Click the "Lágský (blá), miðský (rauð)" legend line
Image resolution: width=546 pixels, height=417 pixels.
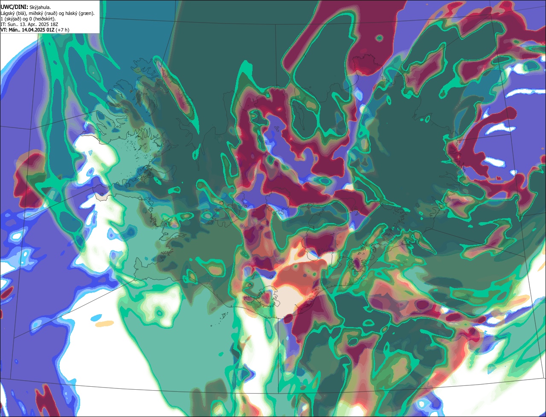(48, 13)
